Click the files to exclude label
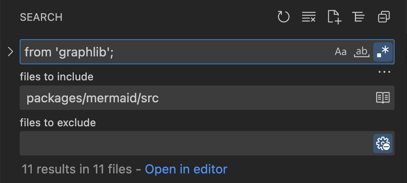This screenshot has width=407, height=183. click(x=58, y=123)
